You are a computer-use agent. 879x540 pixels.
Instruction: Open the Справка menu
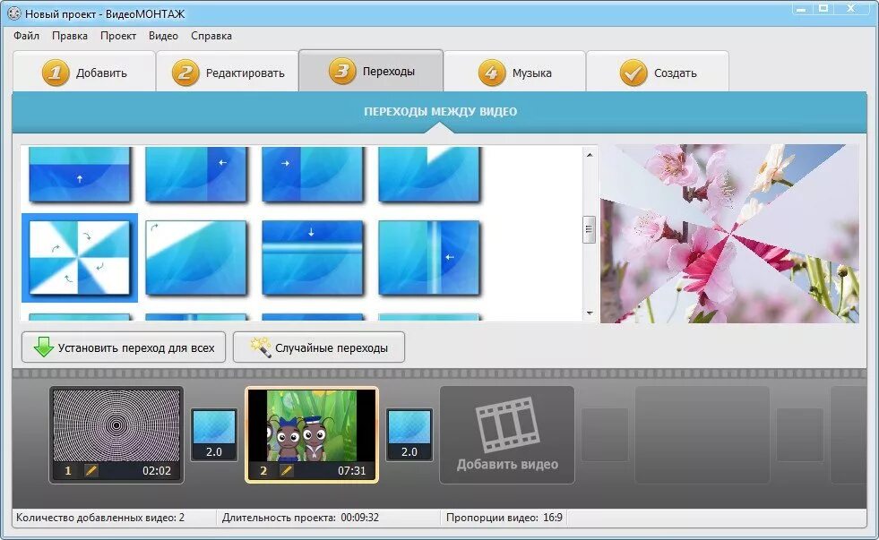211,36
